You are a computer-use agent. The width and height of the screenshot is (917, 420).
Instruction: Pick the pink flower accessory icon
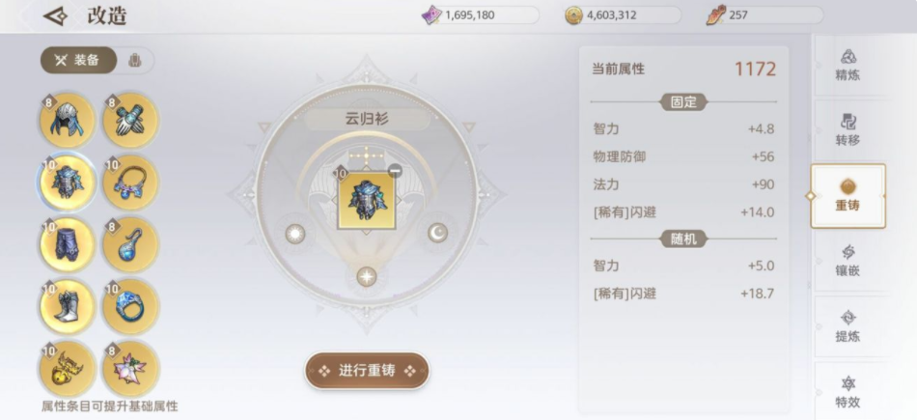click(130, 369)
